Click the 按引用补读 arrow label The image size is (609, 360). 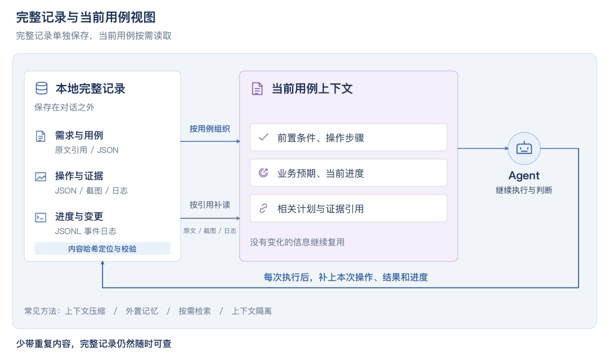(x=210, y=205)
